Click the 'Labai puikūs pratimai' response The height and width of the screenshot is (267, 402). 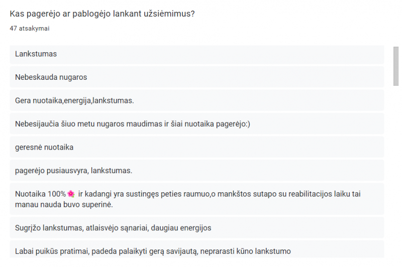pos(196,249)
